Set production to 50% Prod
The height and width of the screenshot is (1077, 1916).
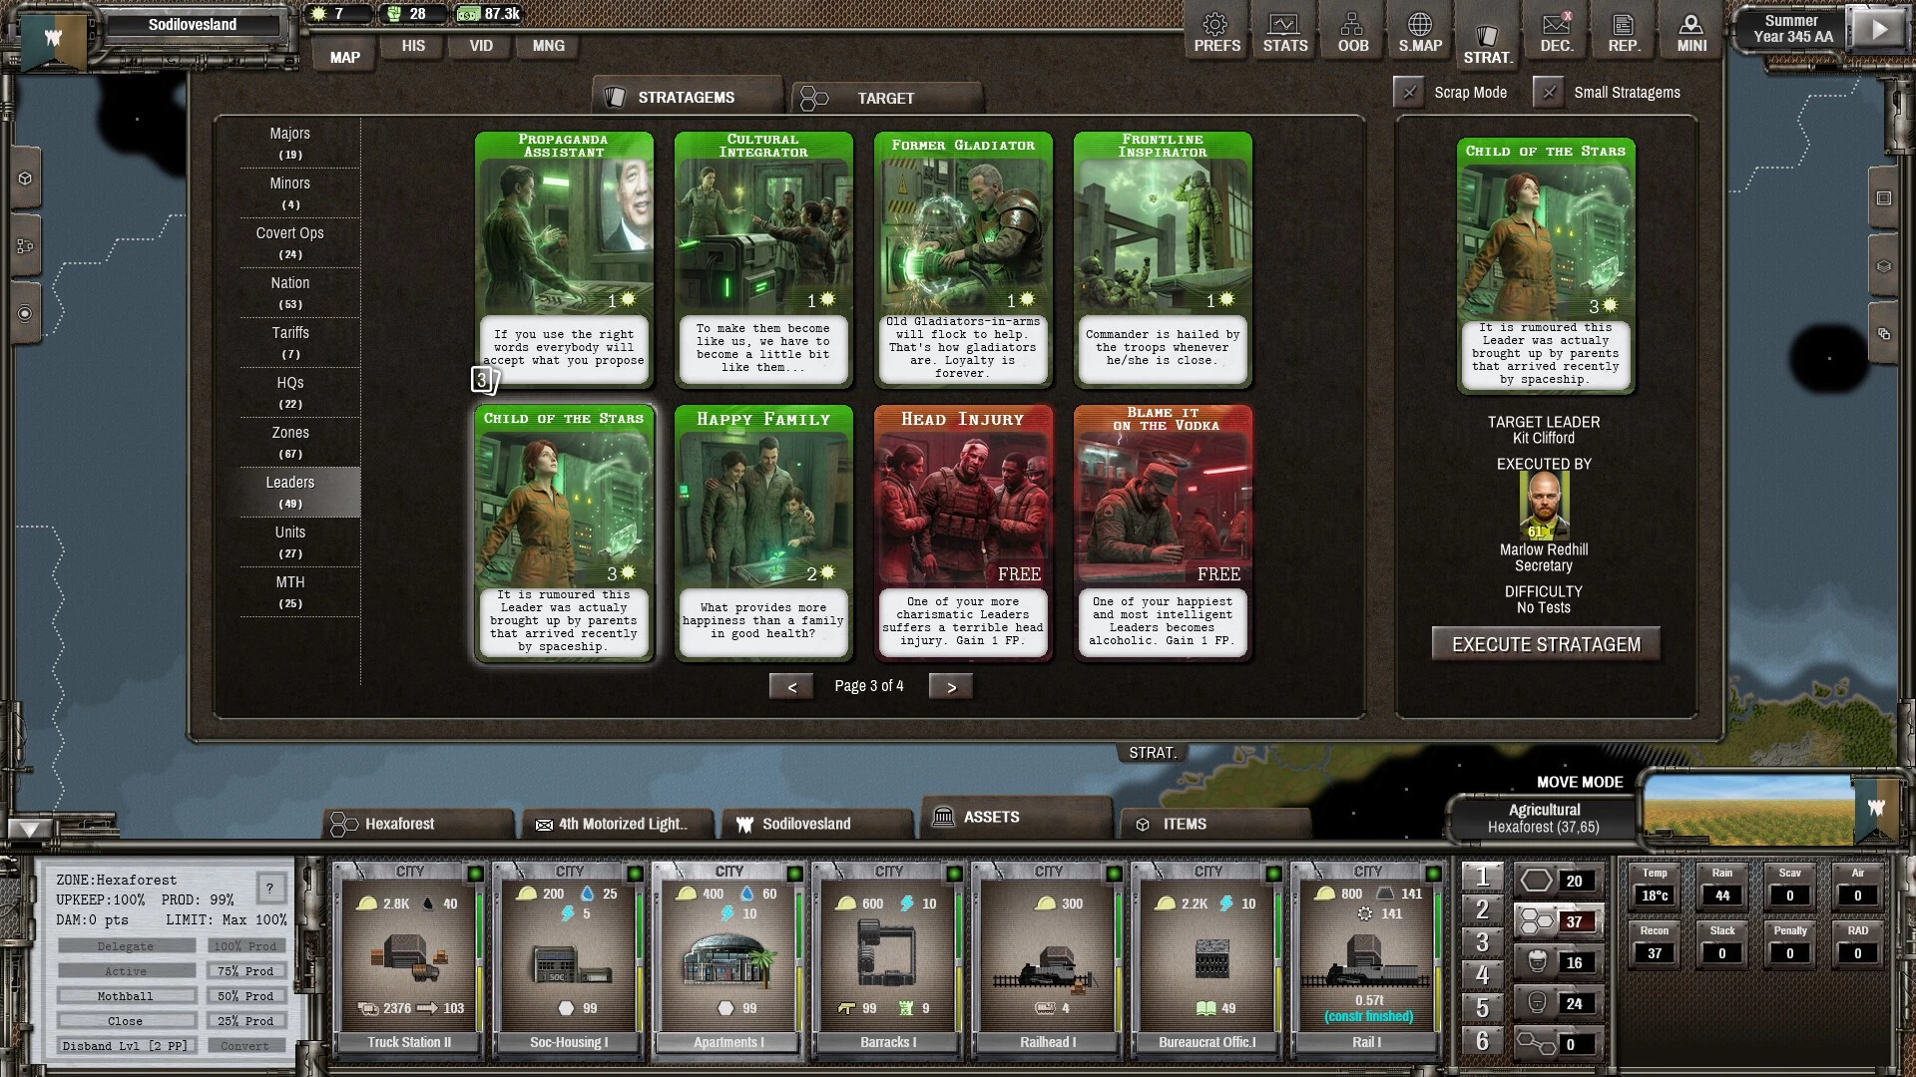coord(245,996)
